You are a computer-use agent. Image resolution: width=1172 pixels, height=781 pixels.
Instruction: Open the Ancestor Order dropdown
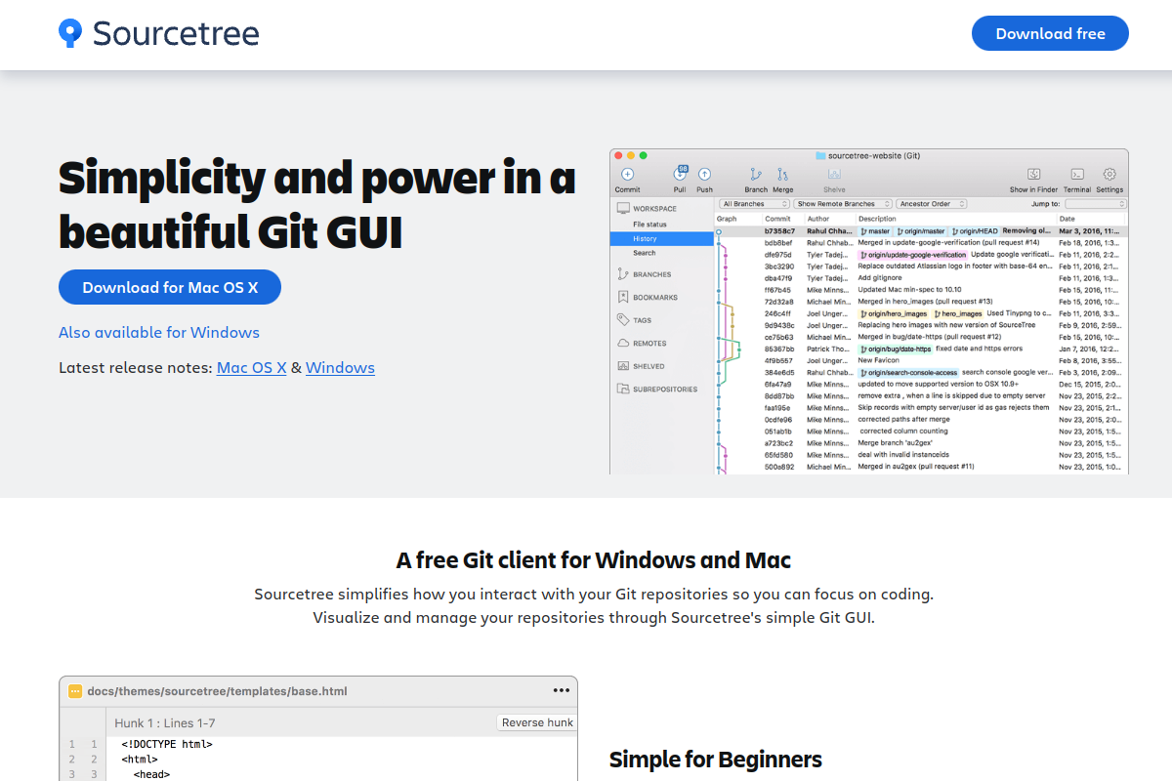point(932,204)
